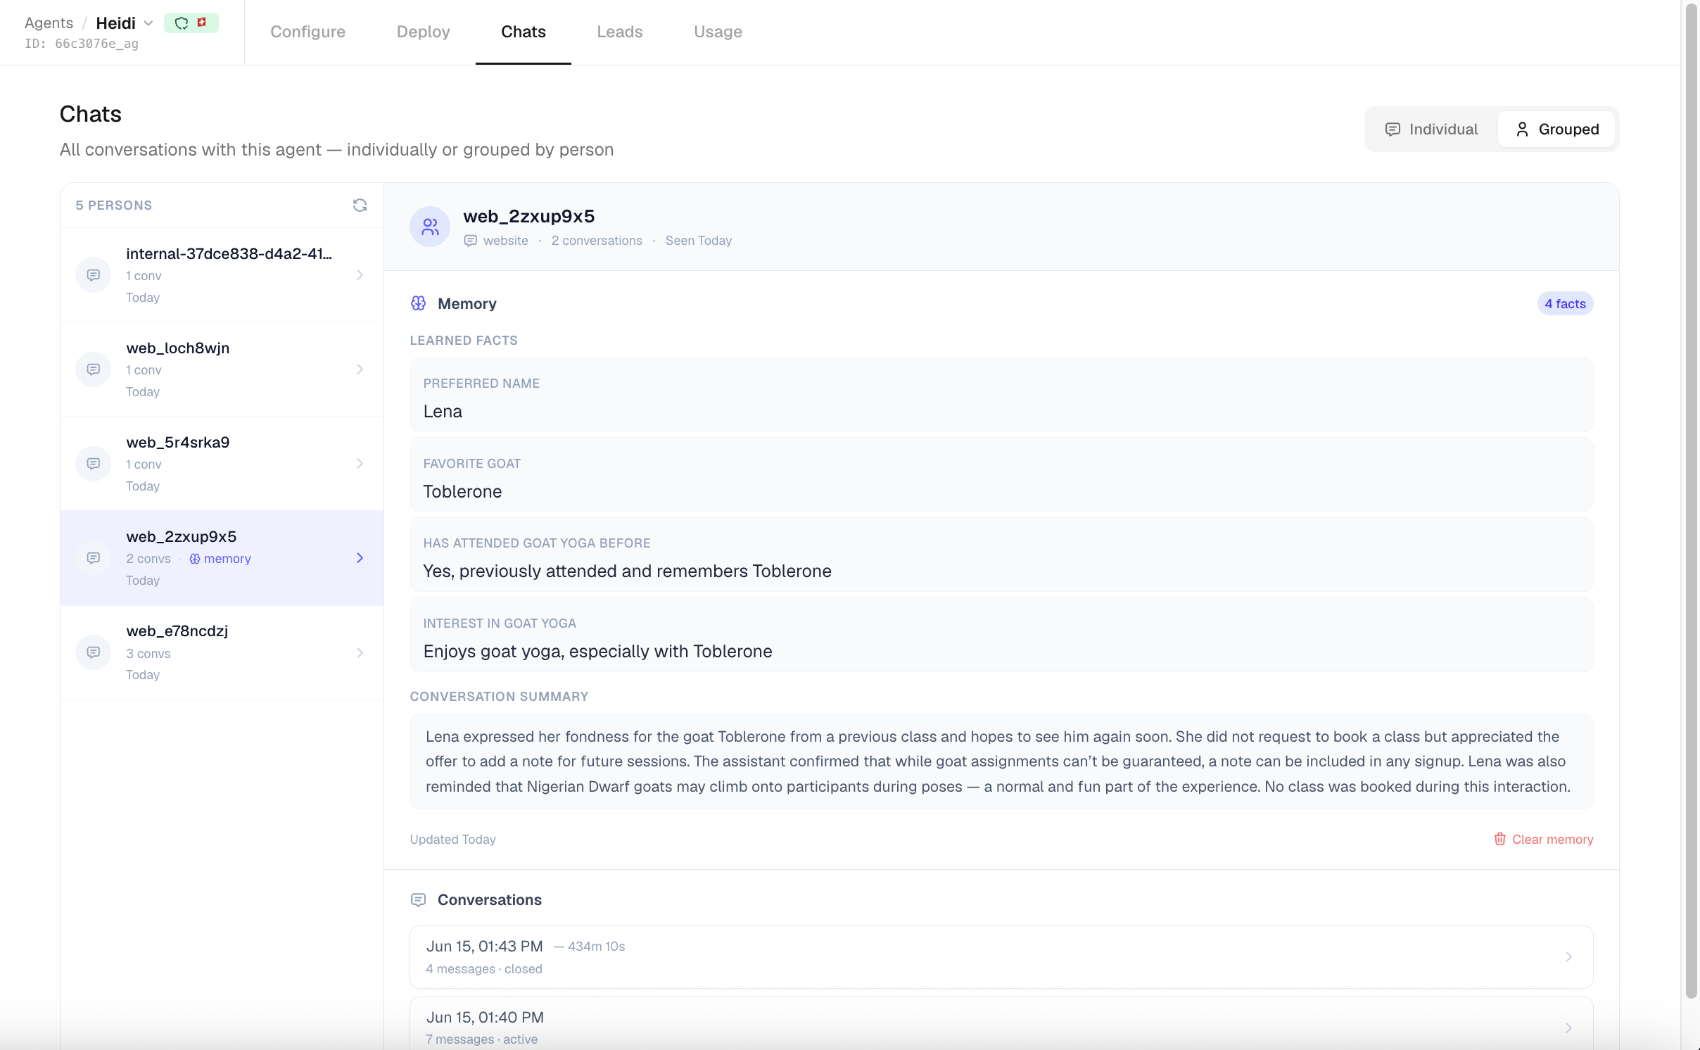Expand internal-37dce838 person via chevron
The height and width of the screenshot is (1050, 1700).
tap(360, 275)
